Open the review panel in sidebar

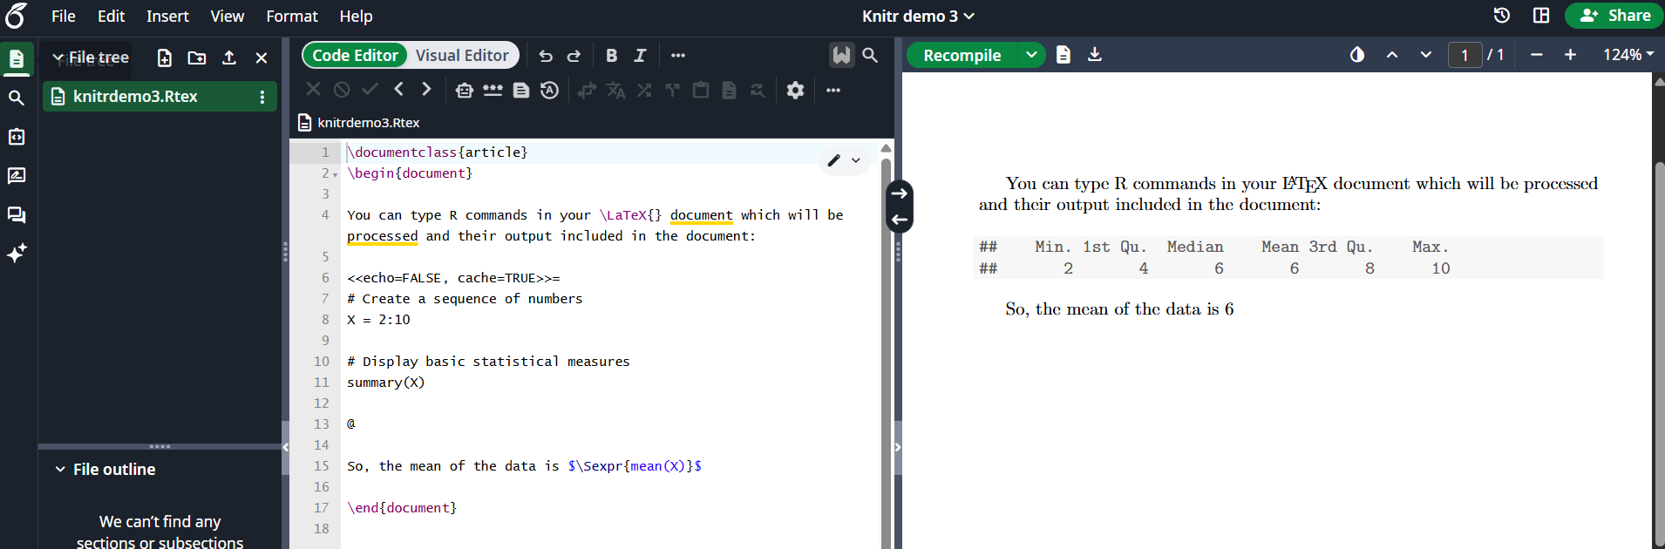tap(17, 176)
